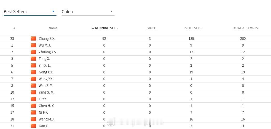
Task: Click the flag icon next to Tang X.
Action: tap(33, 59)
